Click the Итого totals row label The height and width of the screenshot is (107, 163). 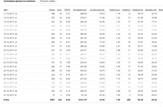pyautogui.click(x=6, y=100)
